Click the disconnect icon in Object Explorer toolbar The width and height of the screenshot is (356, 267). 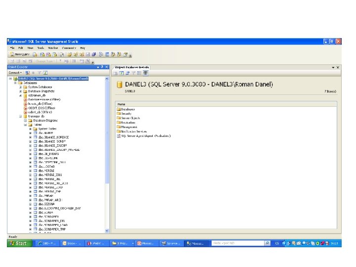pos(28,73)
